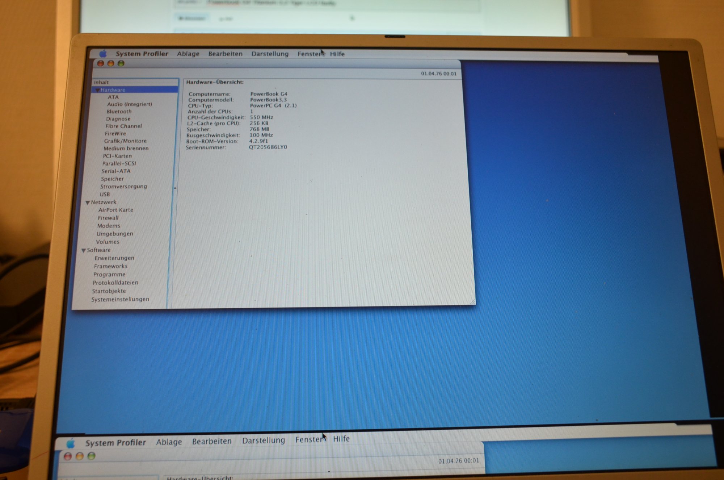Collapse the Netzwerk disclosure triangle

[87, 203]
